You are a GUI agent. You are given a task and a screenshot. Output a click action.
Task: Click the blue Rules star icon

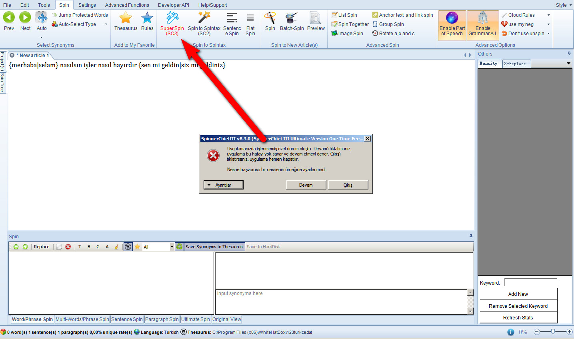(147, 18)
